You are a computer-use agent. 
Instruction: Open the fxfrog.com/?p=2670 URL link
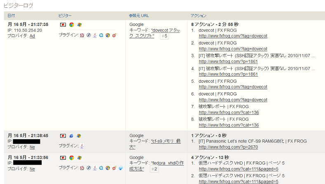tap(228, 147)
